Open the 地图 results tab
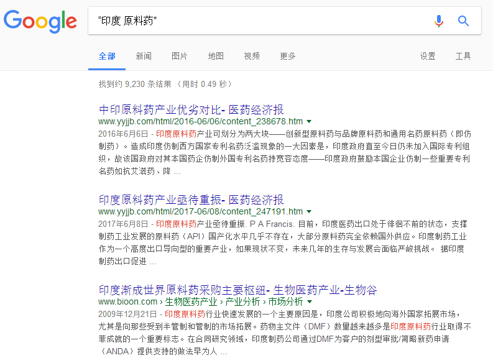 click(x=216, y=56)
